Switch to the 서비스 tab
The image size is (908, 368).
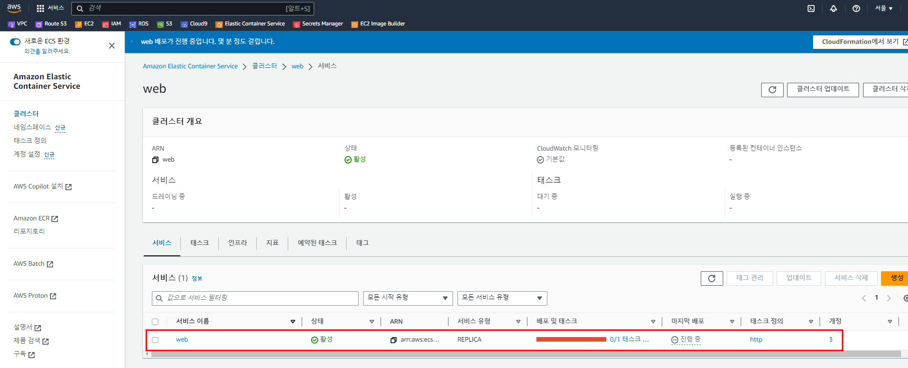click(x=162, y=243)
